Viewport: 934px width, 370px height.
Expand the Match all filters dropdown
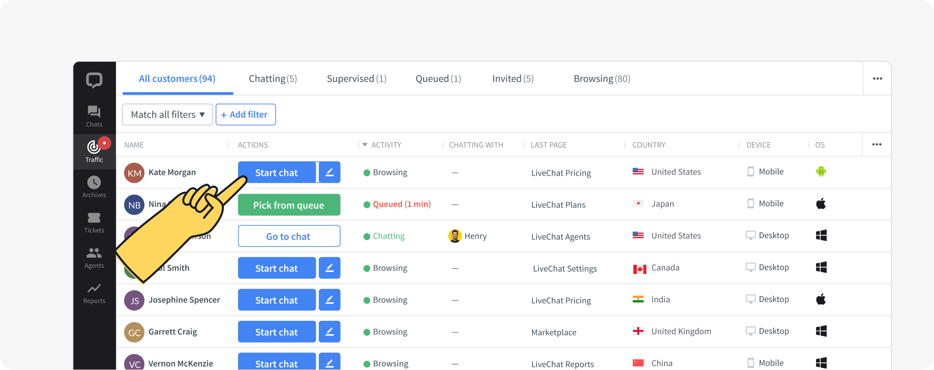(168, 114)
